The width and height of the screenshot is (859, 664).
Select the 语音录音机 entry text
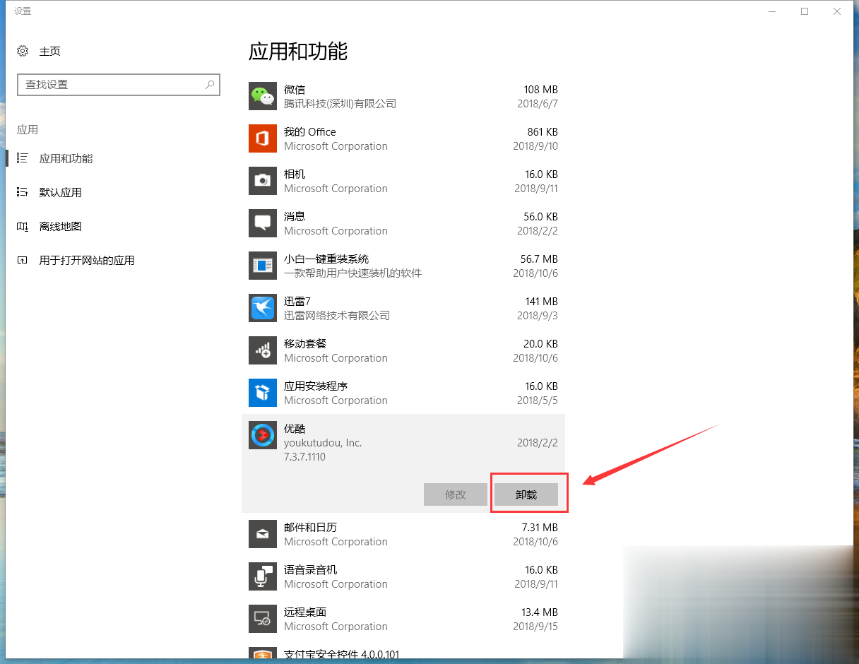point(311,569)
